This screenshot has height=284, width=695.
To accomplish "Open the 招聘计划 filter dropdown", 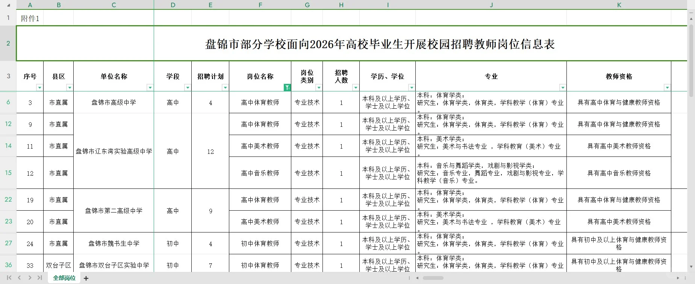I will pos(225,88).
